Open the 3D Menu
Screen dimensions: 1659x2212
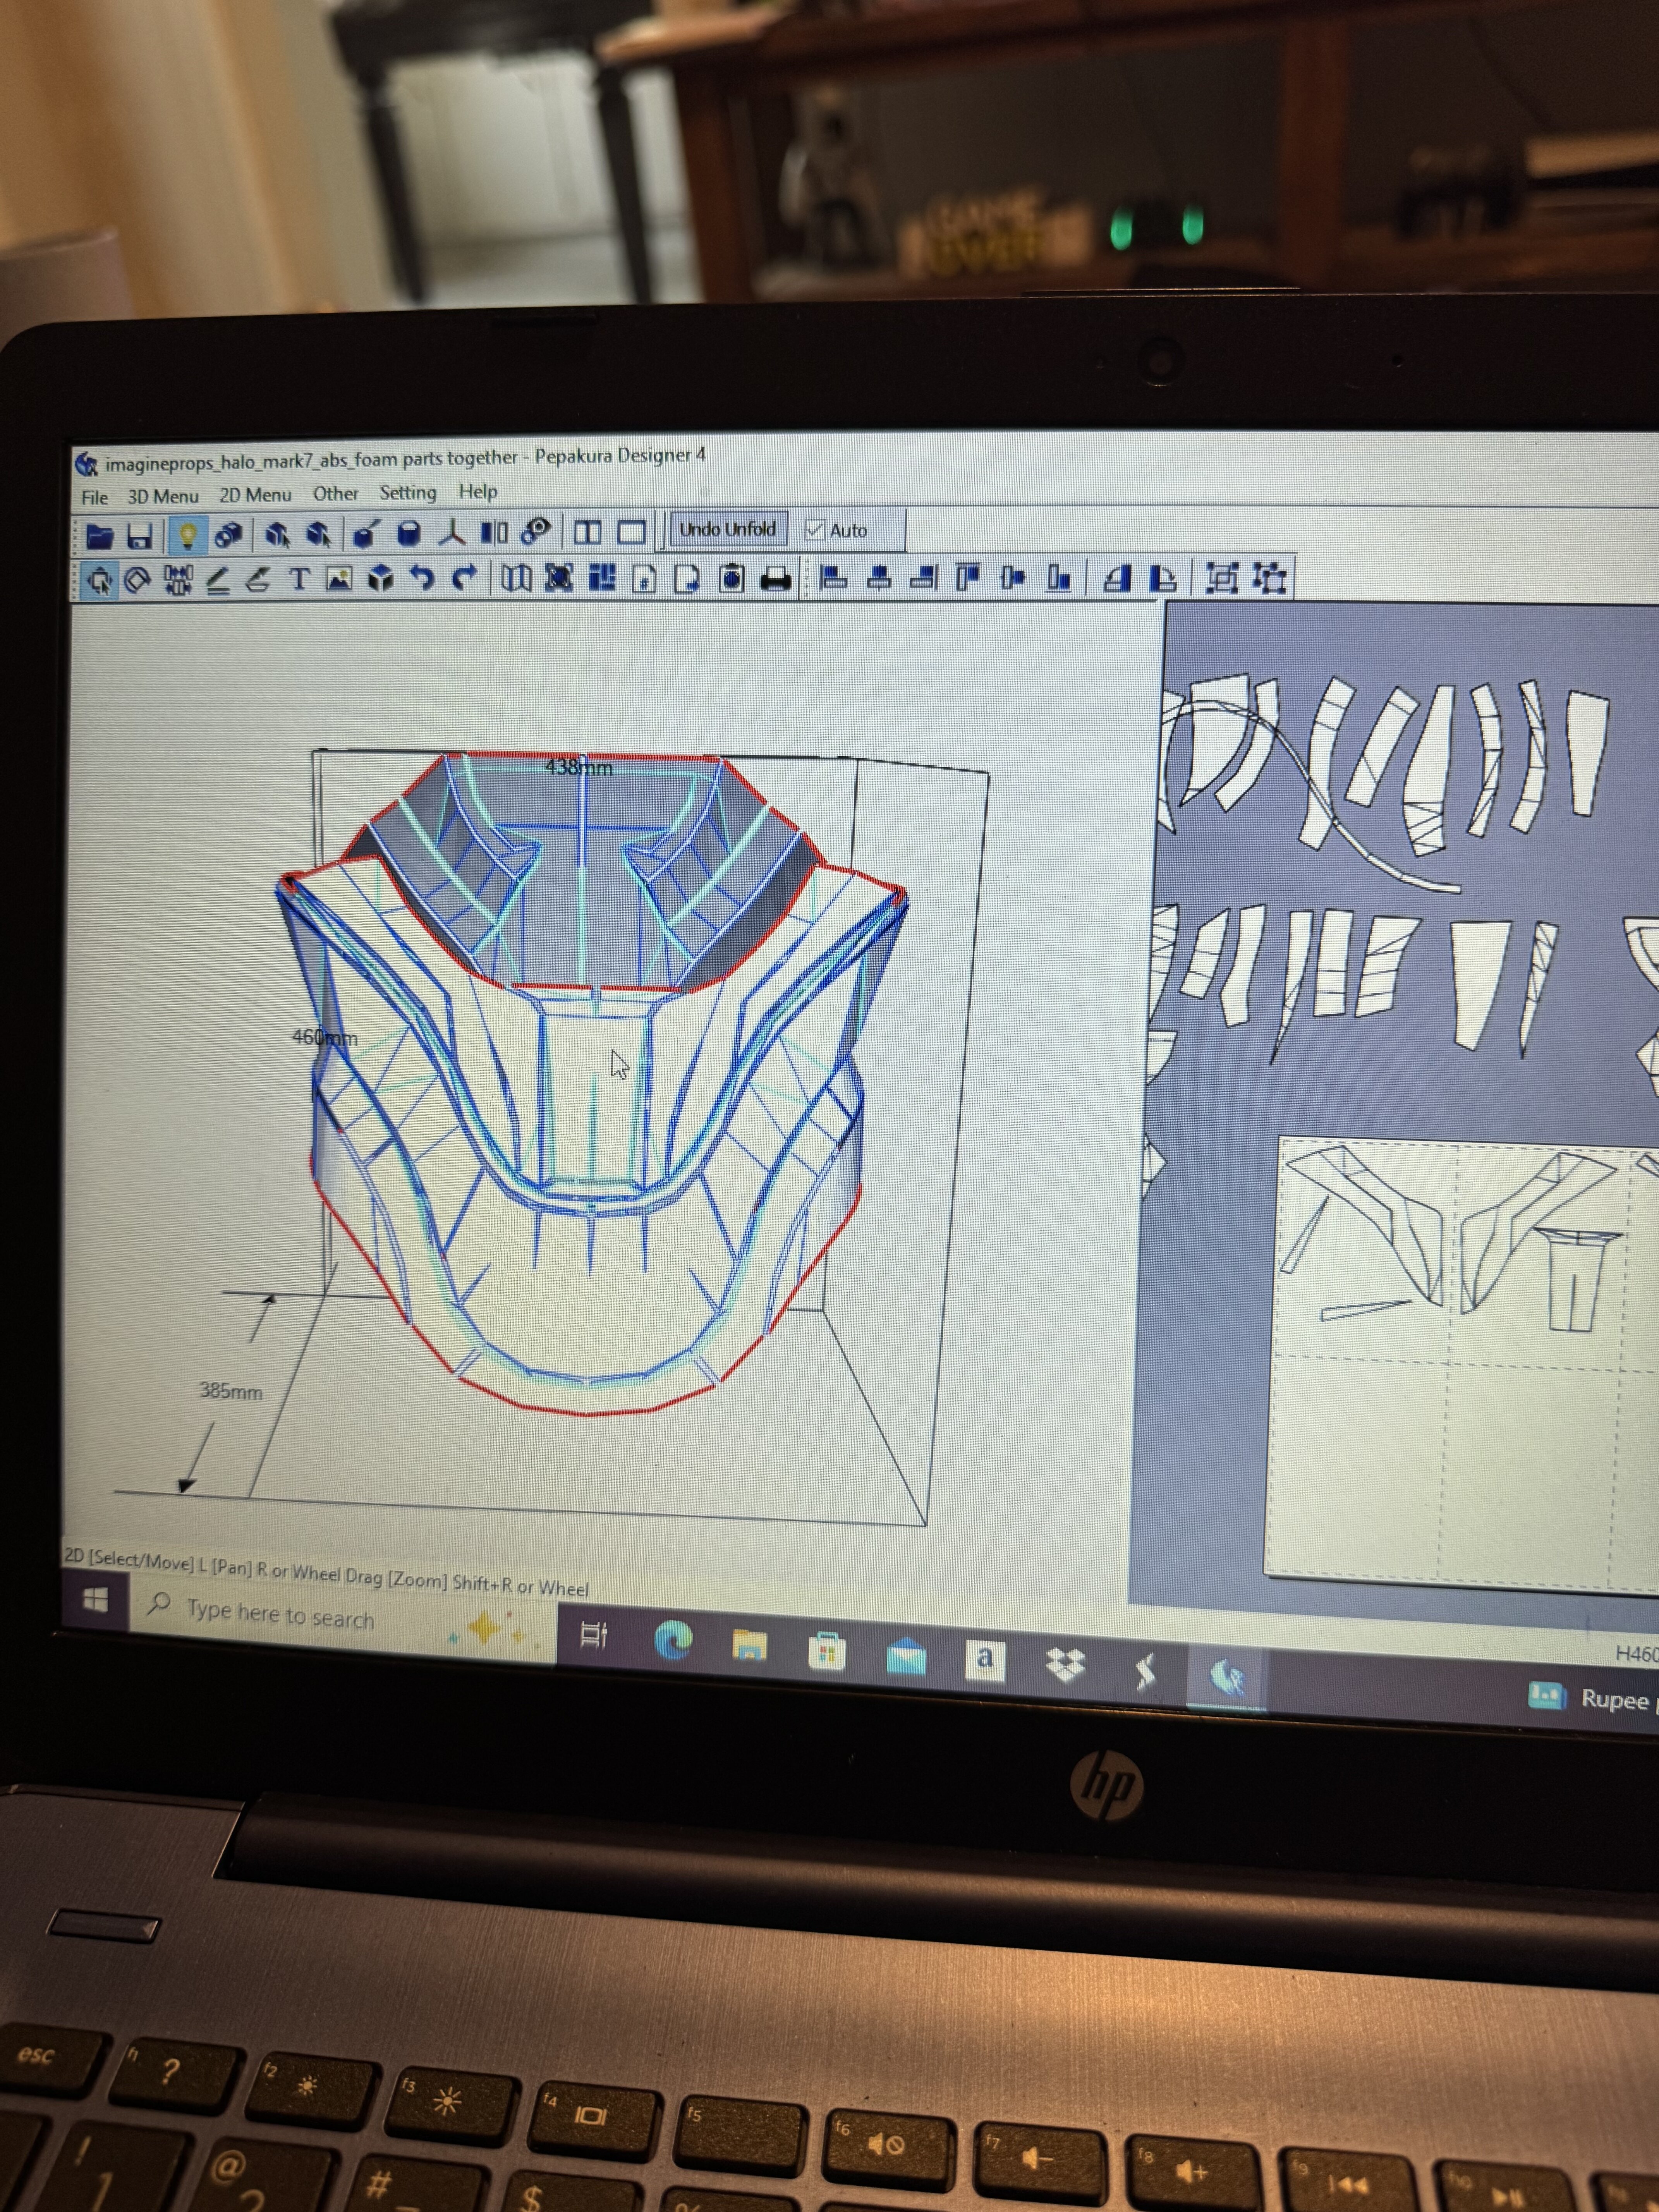tap(163, 496)
